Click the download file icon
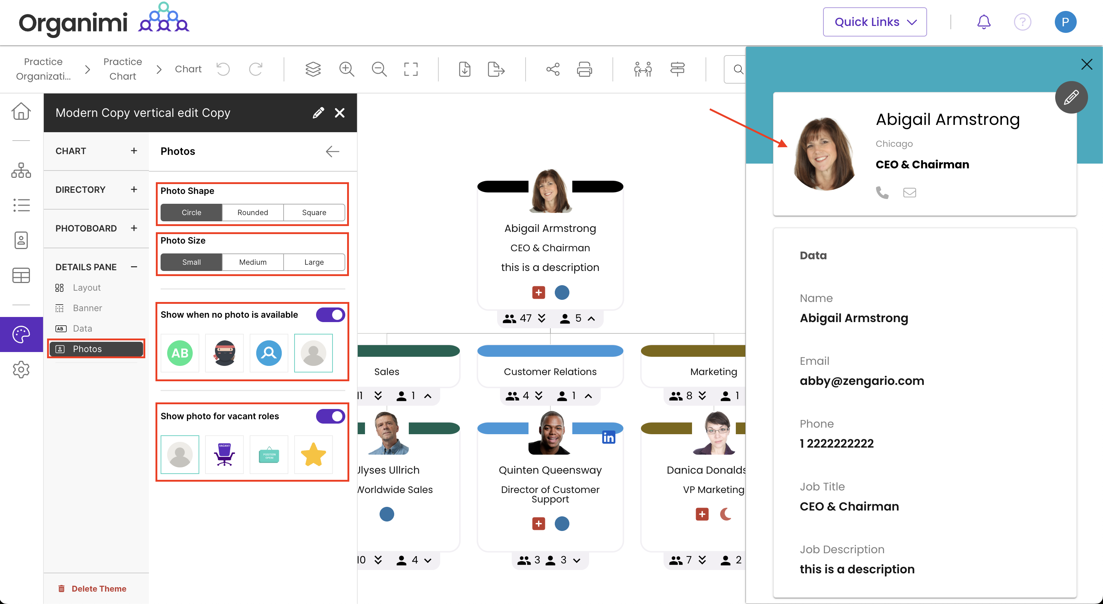This screenshot has width=1103, height=604. point(465,69)
